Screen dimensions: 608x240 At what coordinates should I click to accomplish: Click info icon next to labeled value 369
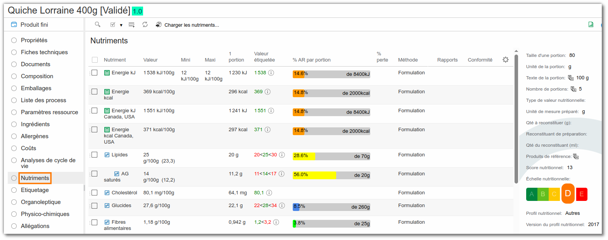[x=268, y=92]
